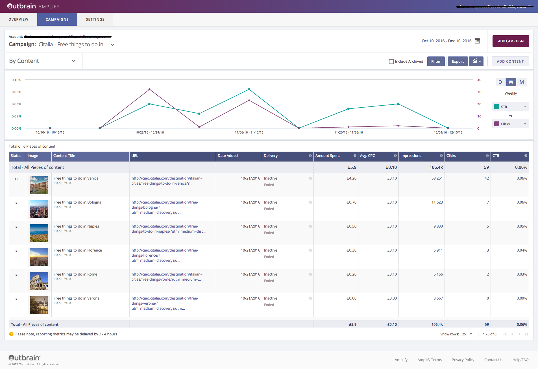Open the Overview tab
The height and width of the screenshot is (369, 538).
click(19, 19)
